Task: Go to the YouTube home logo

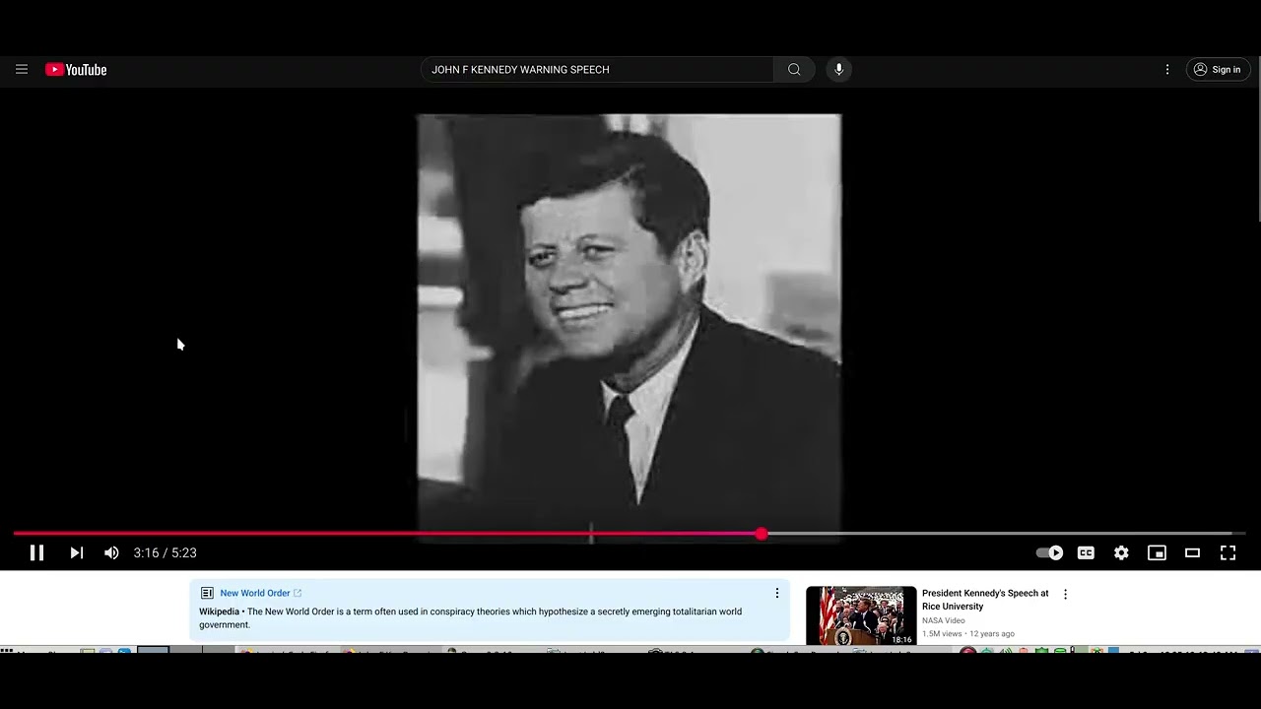Action: pos(76,69)
